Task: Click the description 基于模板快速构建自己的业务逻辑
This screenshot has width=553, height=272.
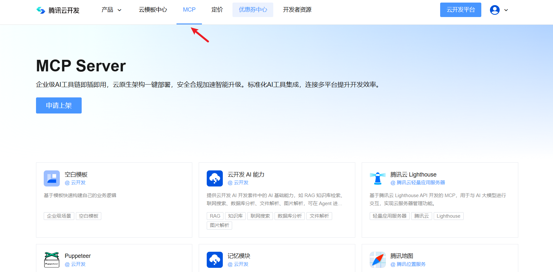Action: click(80, 195)
